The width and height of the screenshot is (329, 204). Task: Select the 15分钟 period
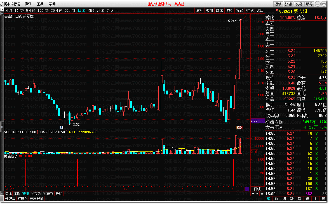click(43, 10)
